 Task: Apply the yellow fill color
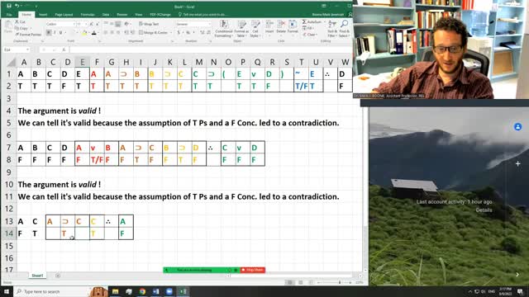(x=84, y=33)
